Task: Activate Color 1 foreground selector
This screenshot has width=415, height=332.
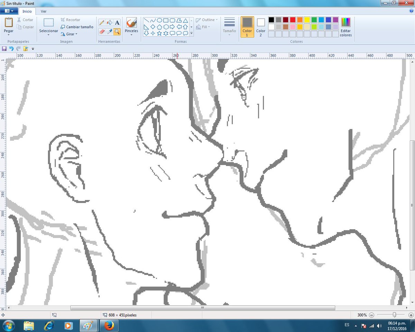Action: pos(247,27)
